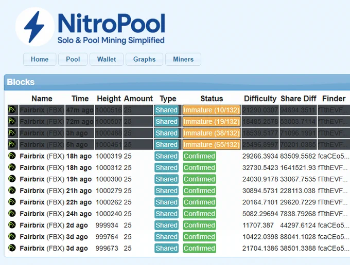The image size is (350, 265).
Task: Click Shared type badge for block 1000516
Action: coord(167,110)
